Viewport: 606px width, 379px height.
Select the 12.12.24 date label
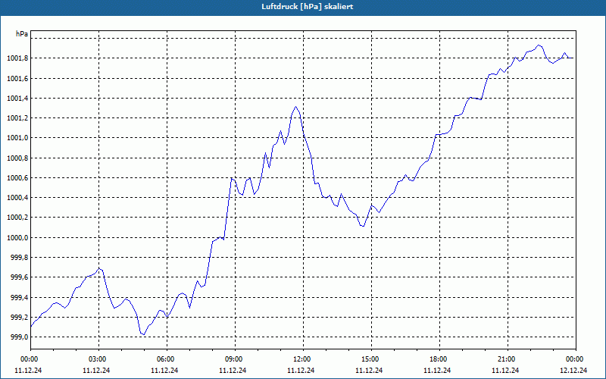573,370
